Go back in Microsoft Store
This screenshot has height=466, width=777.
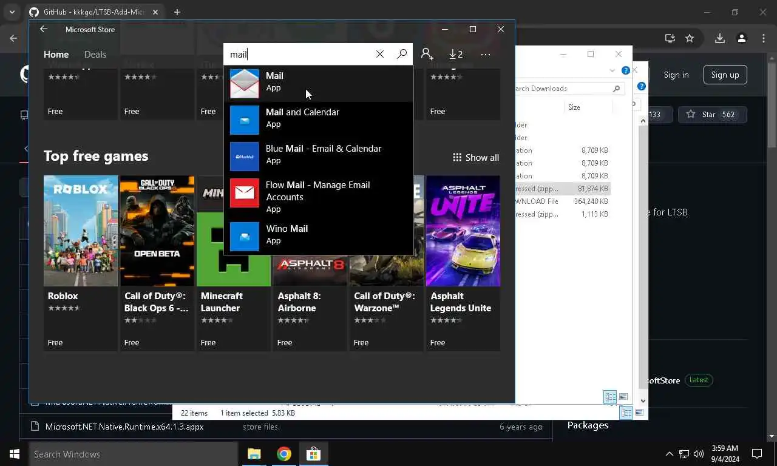pos(43,29)
